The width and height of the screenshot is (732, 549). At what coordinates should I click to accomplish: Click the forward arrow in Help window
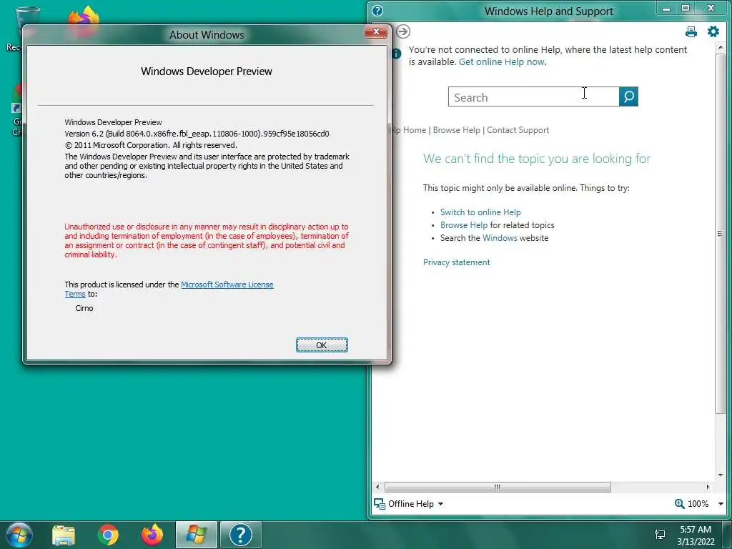(403, 31)
